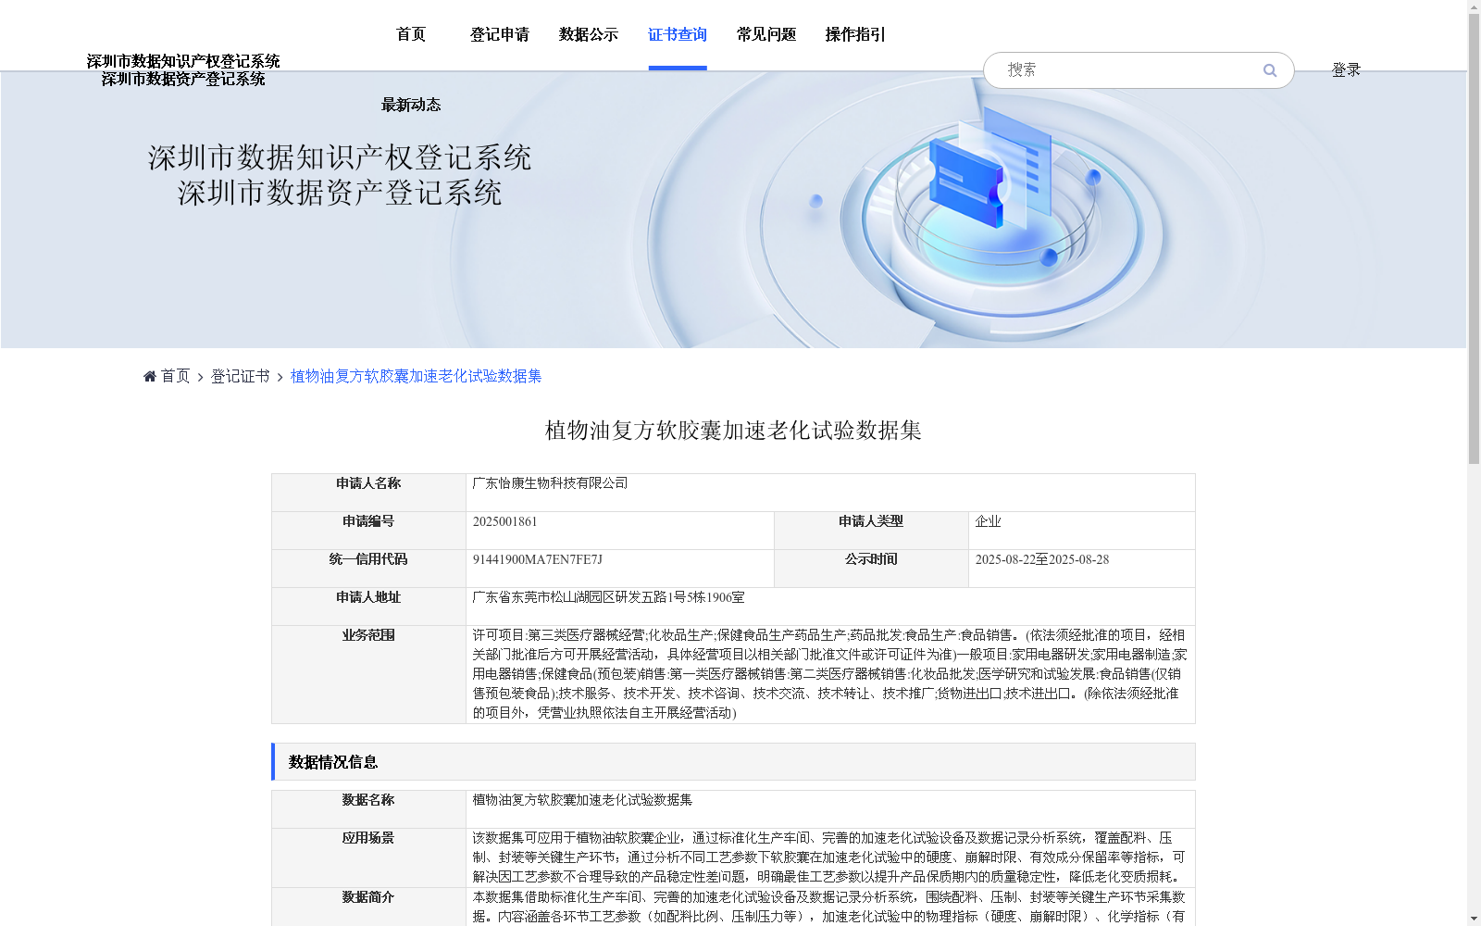Click the 申请人名称 label cell
The height and width of the screenshot is (926, 1481).
point(368,493)
